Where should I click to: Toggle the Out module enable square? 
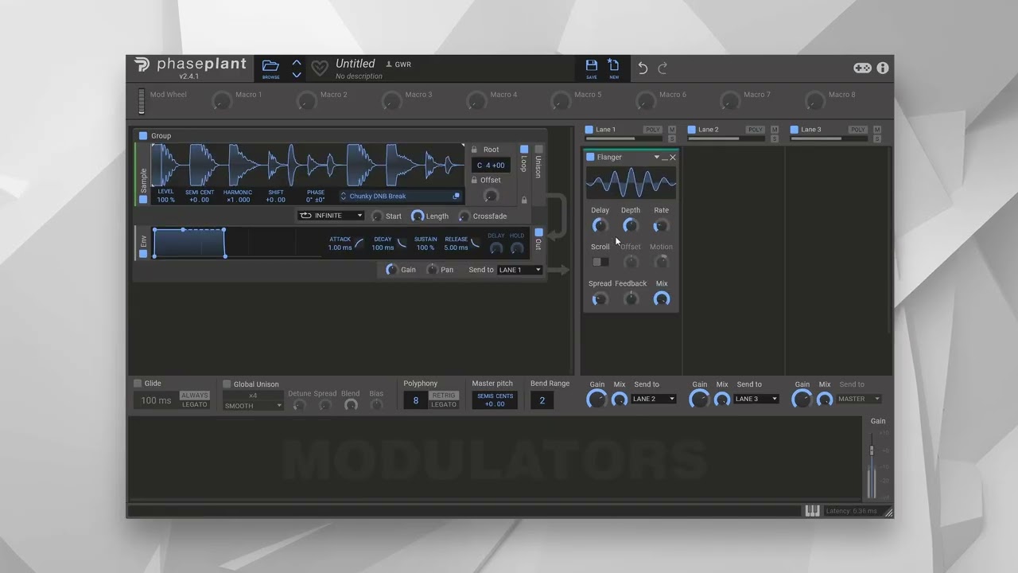coord(538,232)
